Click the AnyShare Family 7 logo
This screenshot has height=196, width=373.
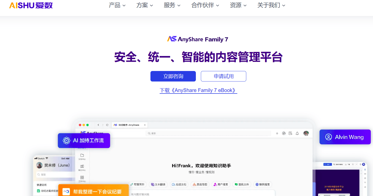pyautogui.click(x=198, y=39)
